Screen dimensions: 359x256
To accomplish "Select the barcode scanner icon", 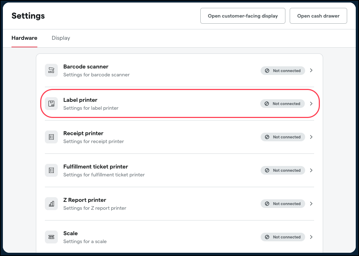I will click(x=51, y=70).
